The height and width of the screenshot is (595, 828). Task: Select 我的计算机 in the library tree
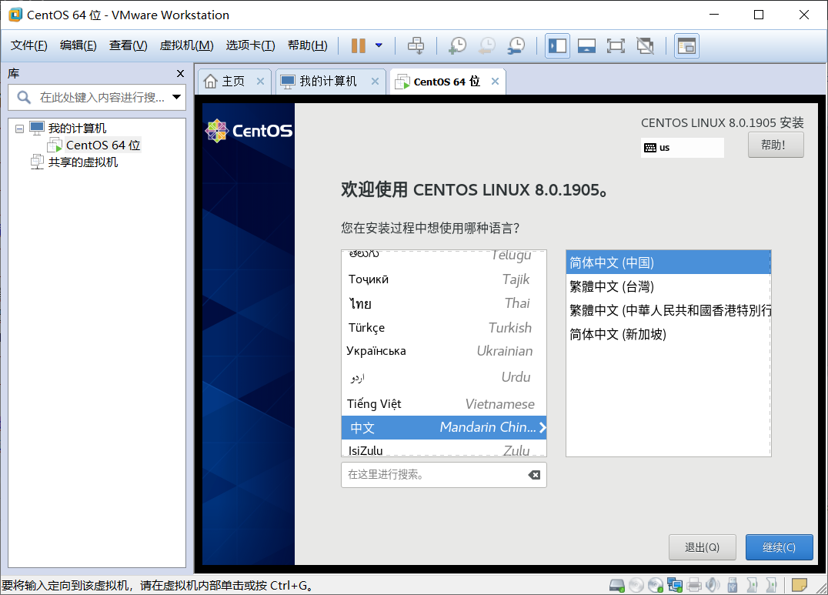tap(77, 129)
